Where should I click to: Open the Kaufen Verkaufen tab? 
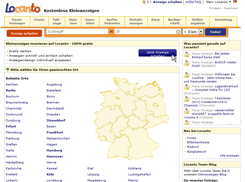112,22
